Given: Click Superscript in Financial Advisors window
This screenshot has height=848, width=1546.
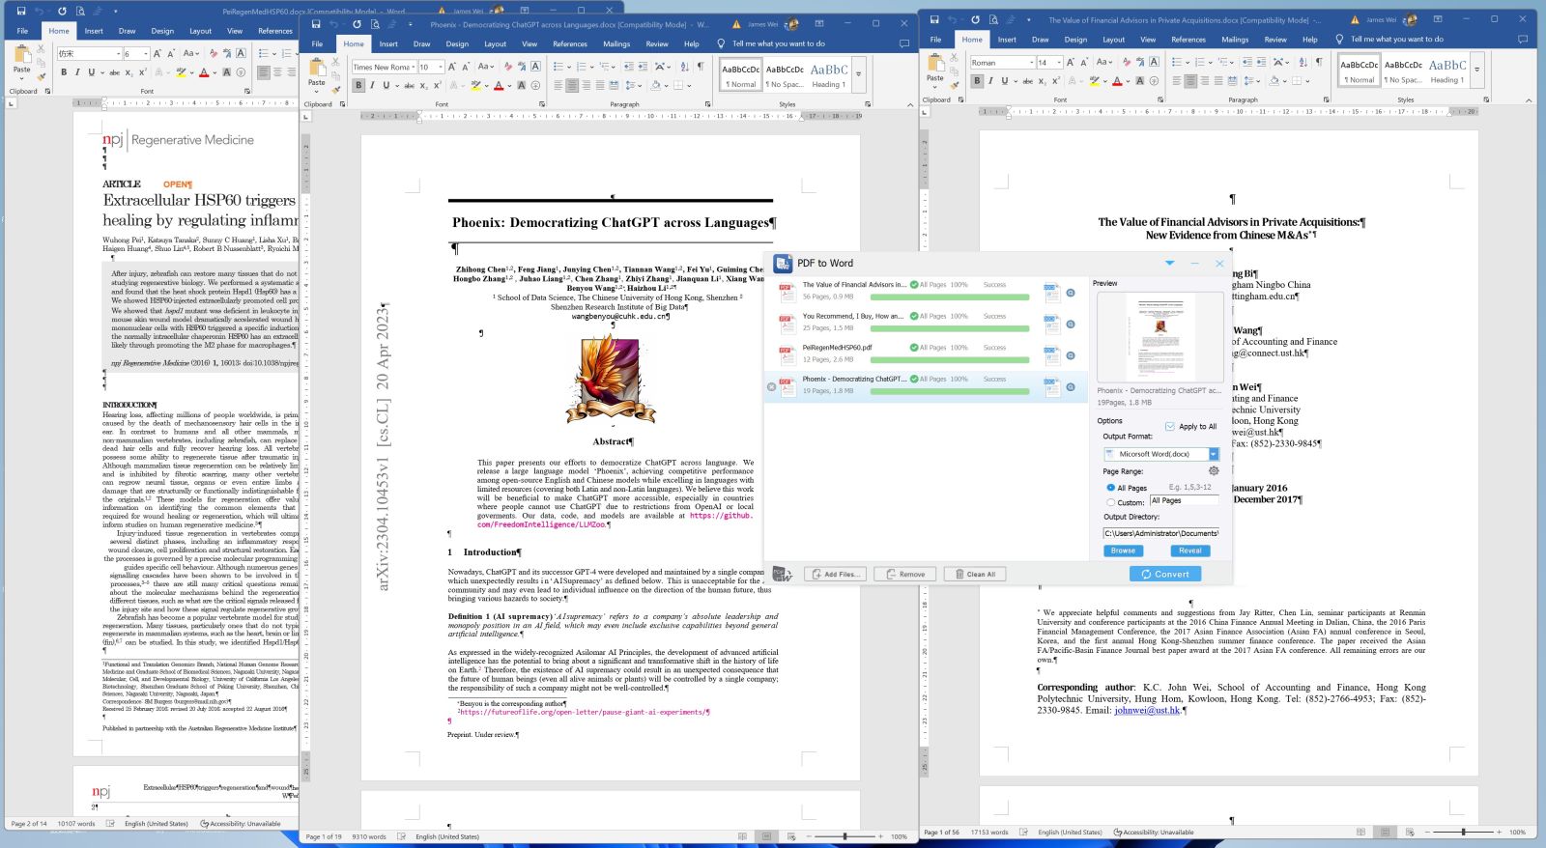Looking at the screenshot, I should (x=1055, y=81).
